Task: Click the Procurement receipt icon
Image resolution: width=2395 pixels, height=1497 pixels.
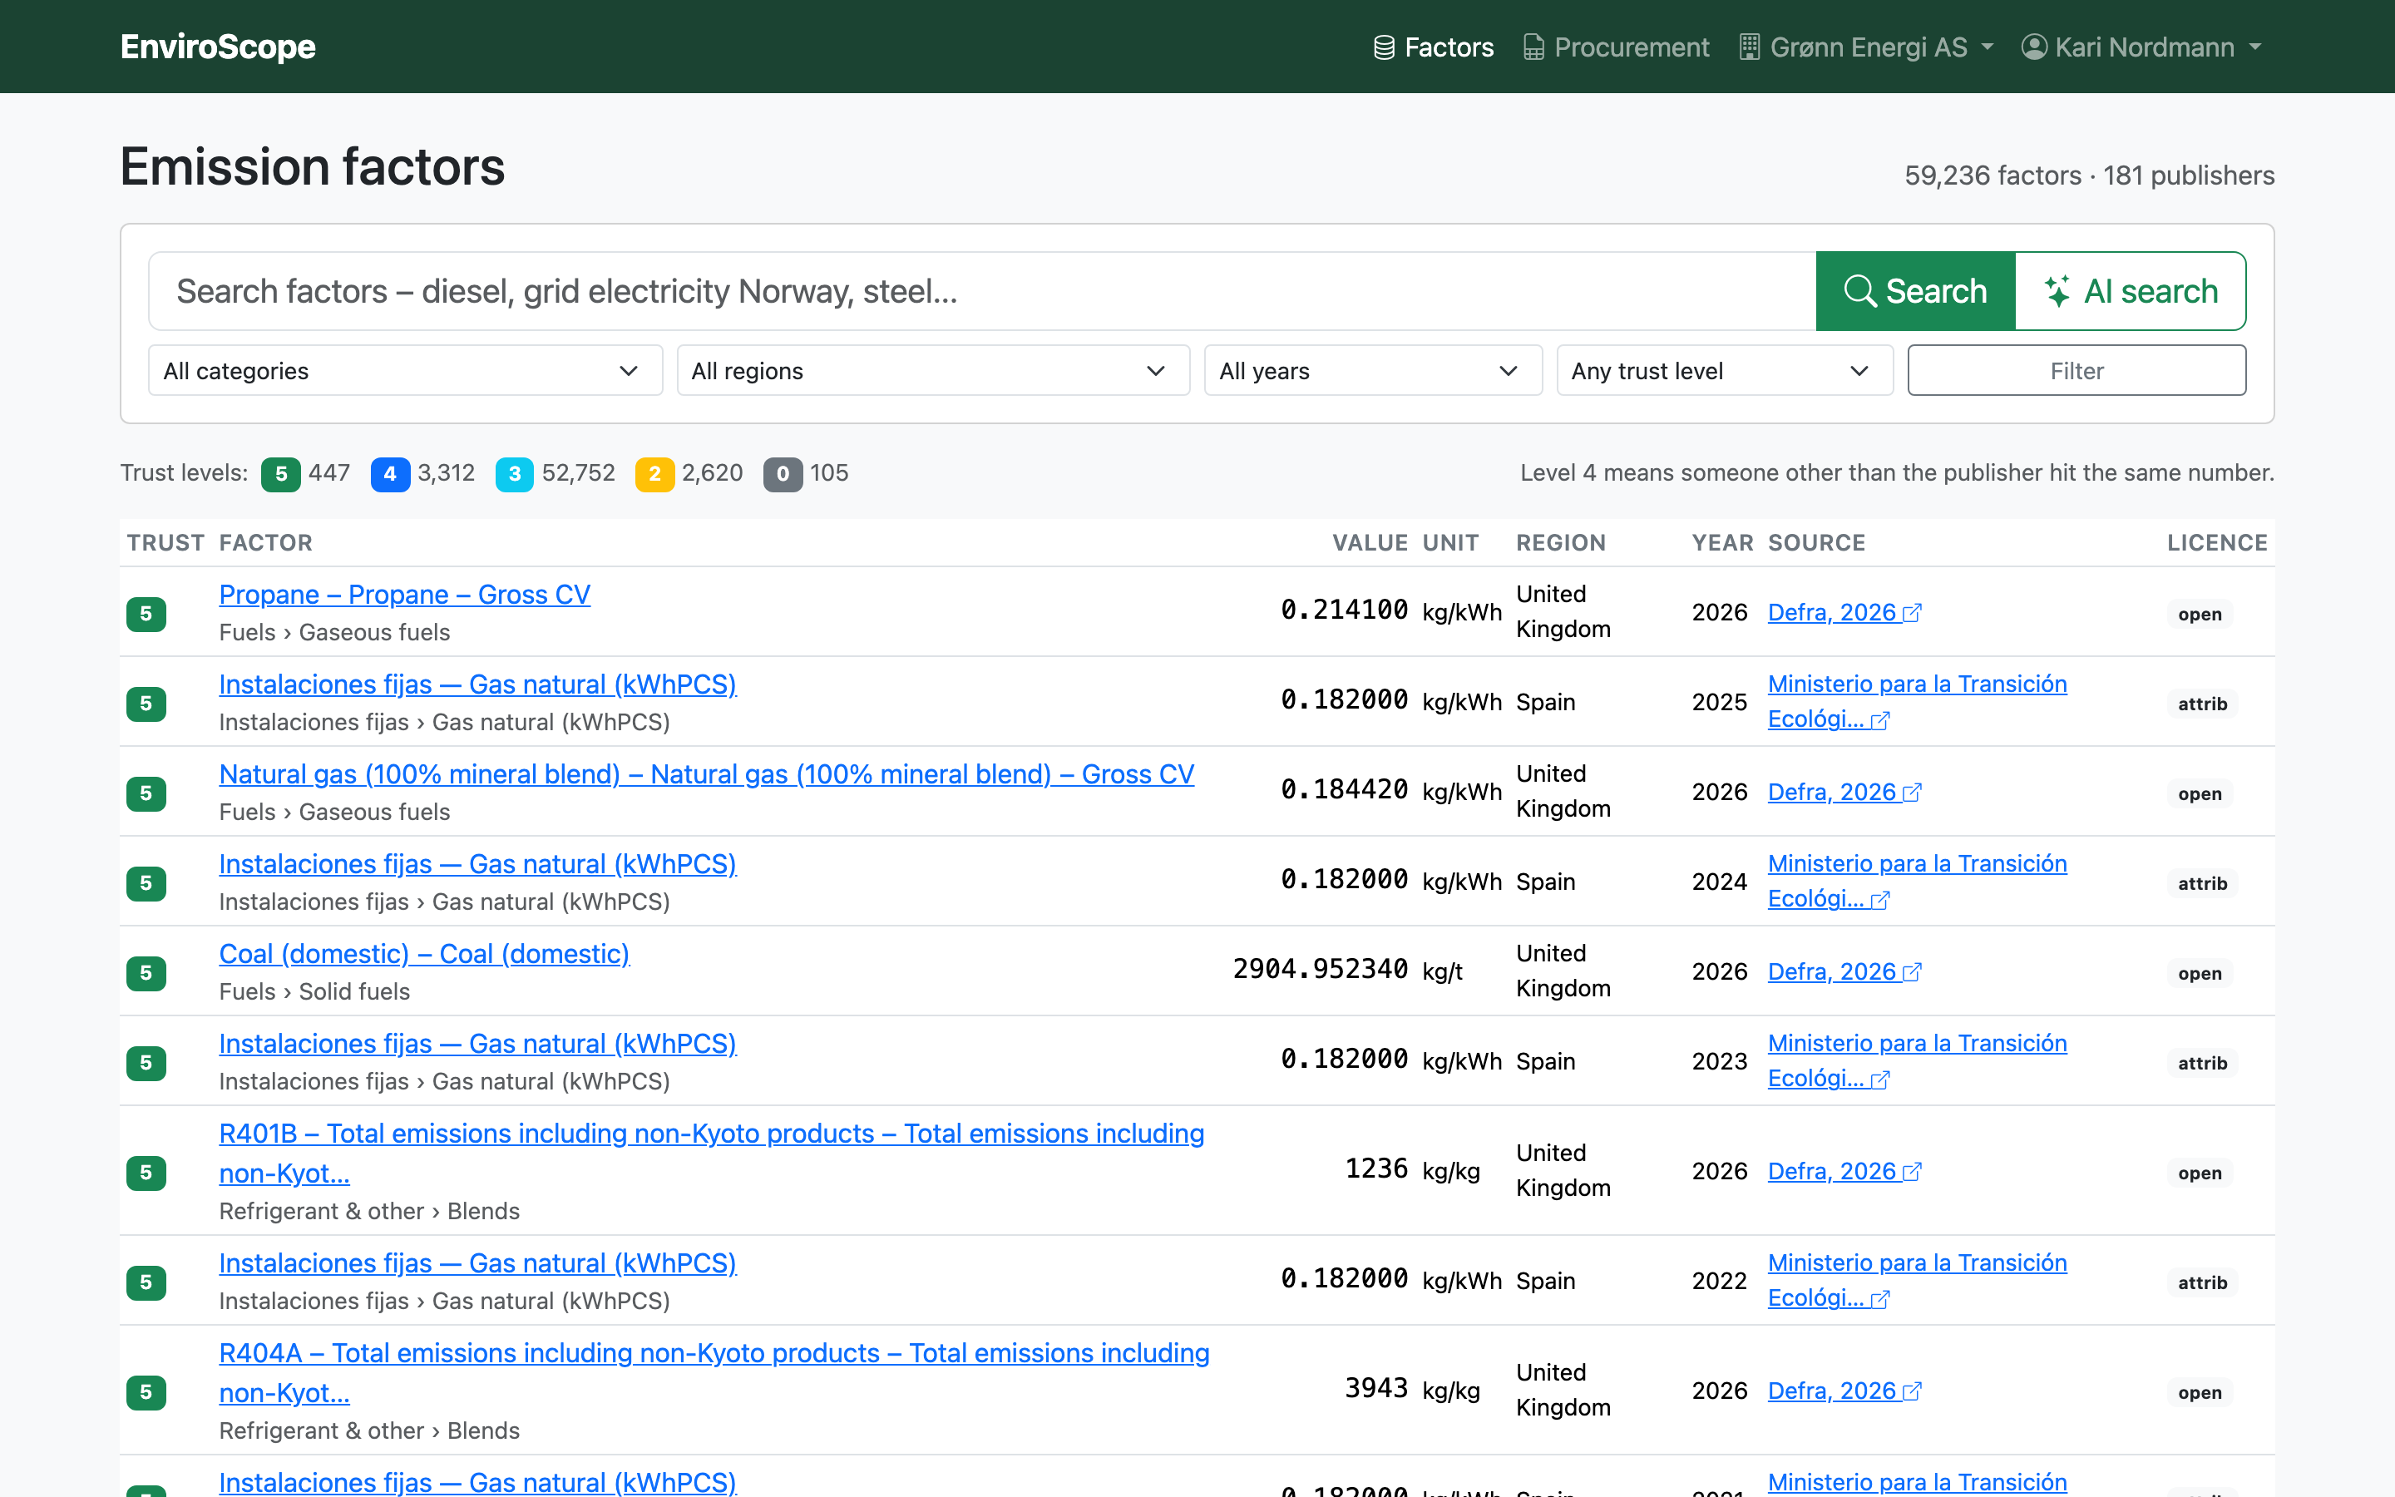Action: (1533, 47)
